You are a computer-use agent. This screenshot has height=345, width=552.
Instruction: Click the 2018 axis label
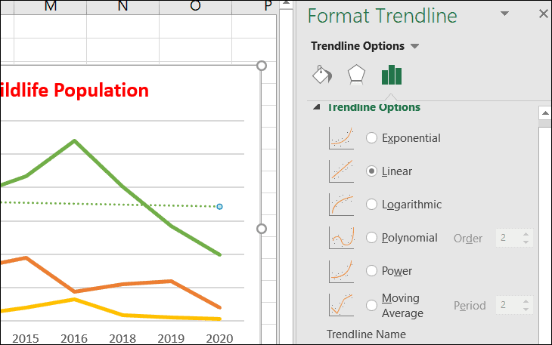(x=122, y=338)
